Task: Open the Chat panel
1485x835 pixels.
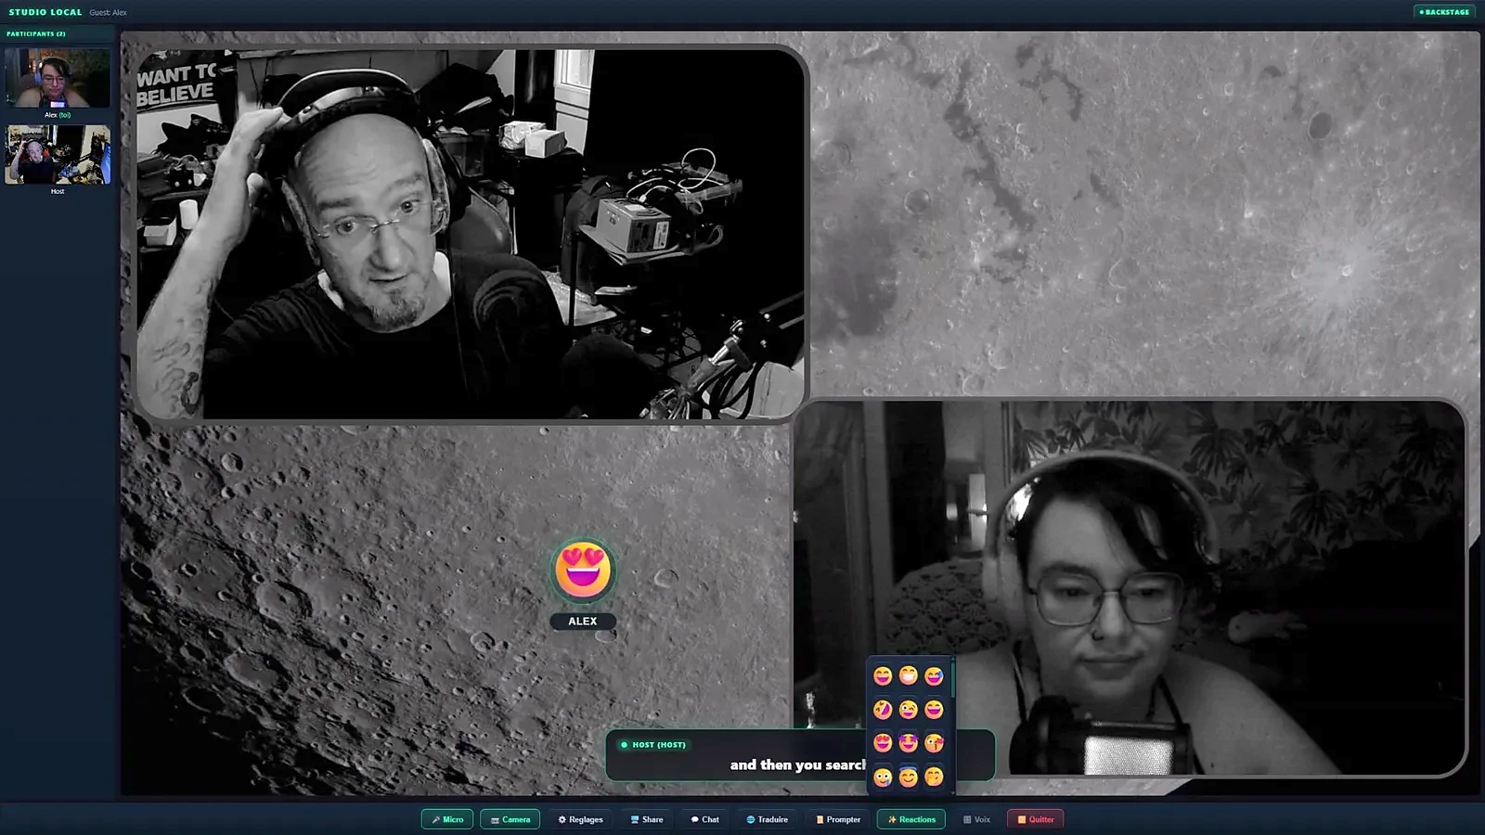Action: pyautogui.click(x=705, y=819)
